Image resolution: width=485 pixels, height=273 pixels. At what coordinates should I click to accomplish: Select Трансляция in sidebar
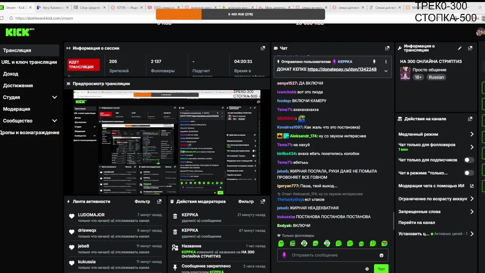30,50
